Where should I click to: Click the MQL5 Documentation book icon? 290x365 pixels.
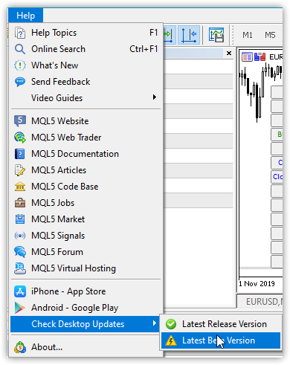[20, 154]
